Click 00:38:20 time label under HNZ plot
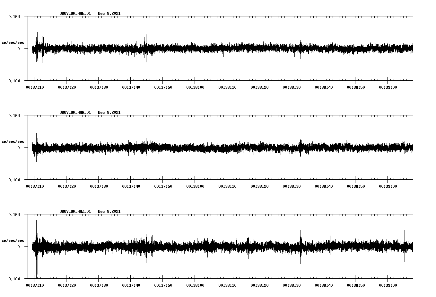This screenshot has width=436, height=297. pyautogui.click(x=259, y=285)
